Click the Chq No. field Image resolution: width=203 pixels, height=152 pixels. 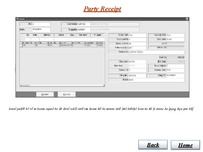click(x=137, y=76)
